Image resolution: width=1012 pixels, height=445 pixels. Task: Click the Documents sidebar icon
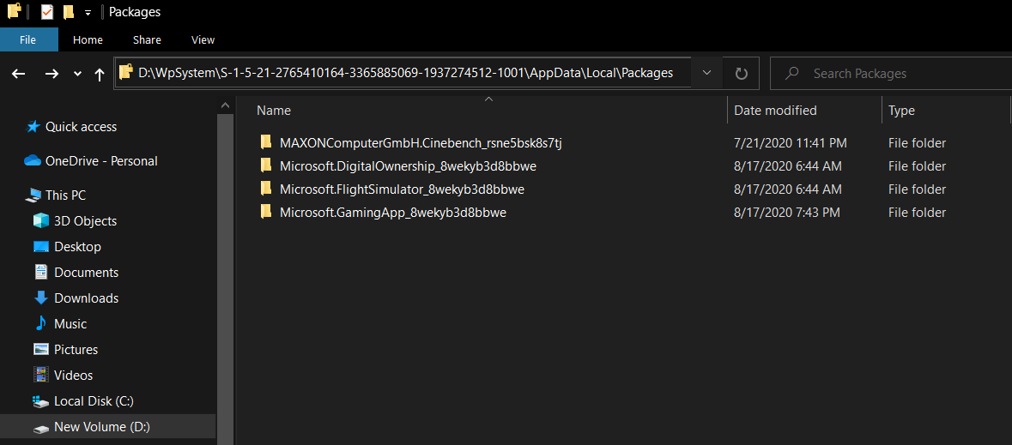pyautogui.click(x=41, y=272)
